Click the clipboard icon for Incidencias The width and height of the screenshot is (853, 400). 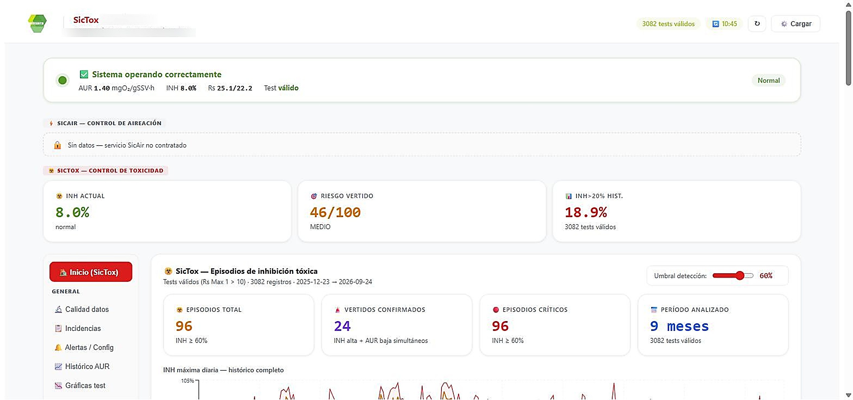coord(58,328)
